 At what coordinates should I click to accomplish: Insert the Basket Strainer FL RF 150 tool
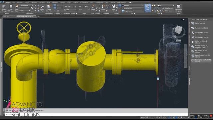(x=201, y=56)
